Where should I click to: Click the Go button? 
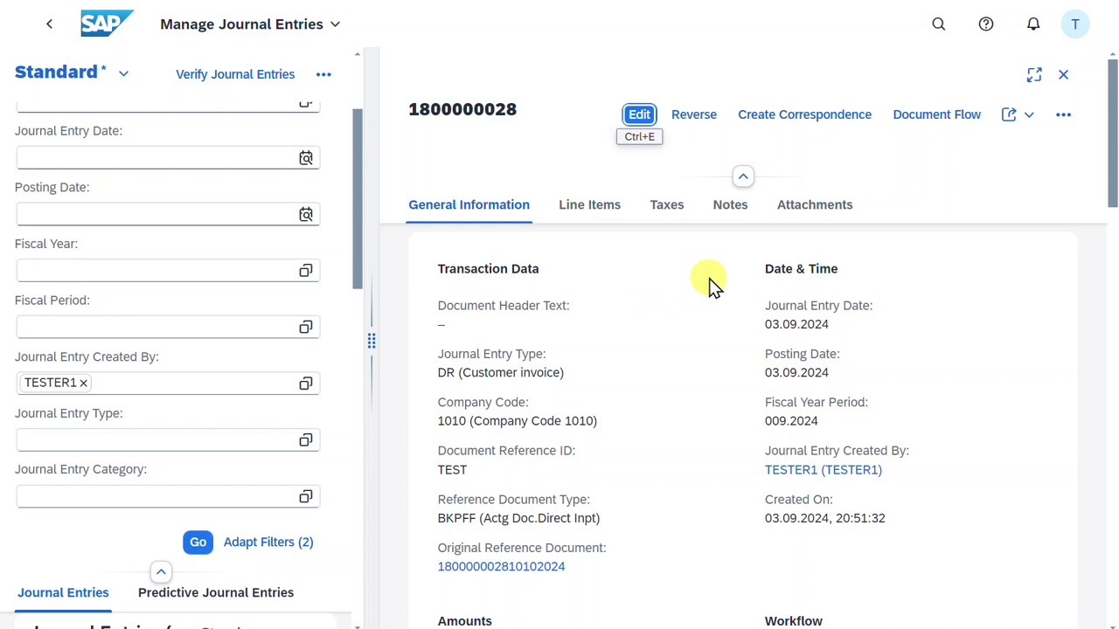click(x=198, y=543)
